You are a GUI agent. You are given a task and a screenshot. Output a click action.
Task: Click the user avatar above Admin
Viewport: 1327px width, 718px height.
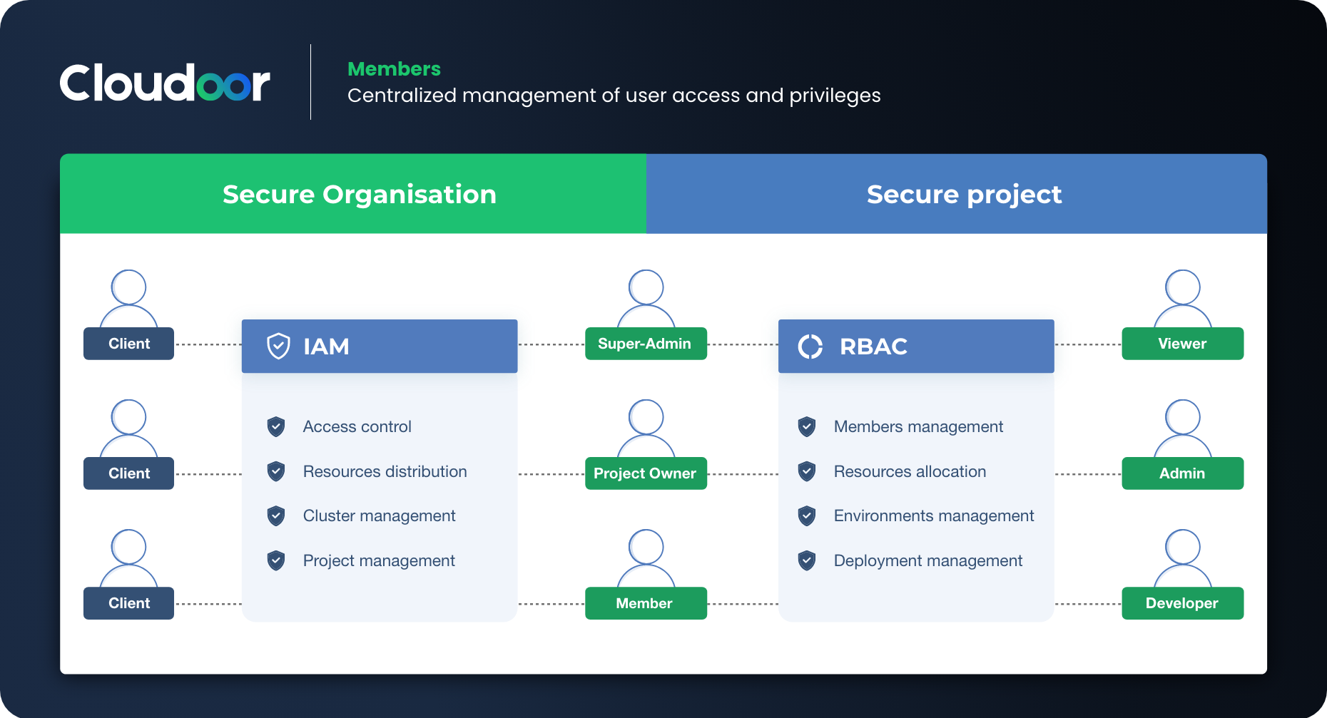tap(1182, 429)
